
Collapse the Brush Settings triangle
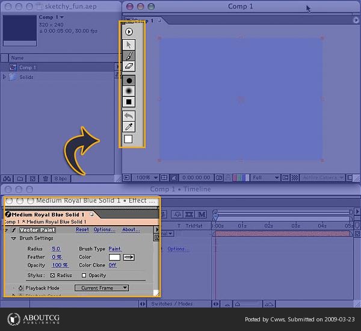click(14, 238)
